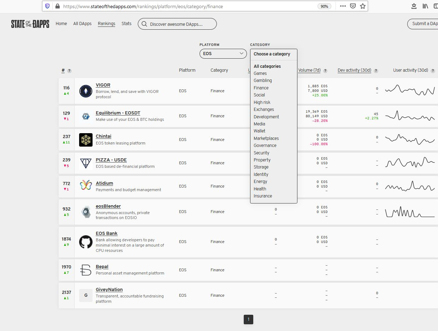438x331 pixels.
Task: Open the page actions three-dots menu
Action: coord(343,6)
